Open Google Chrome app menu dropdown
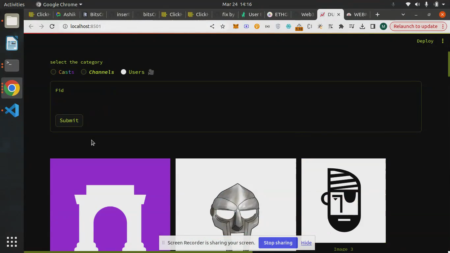Screen dimensions: 450x253 point(59,4)
